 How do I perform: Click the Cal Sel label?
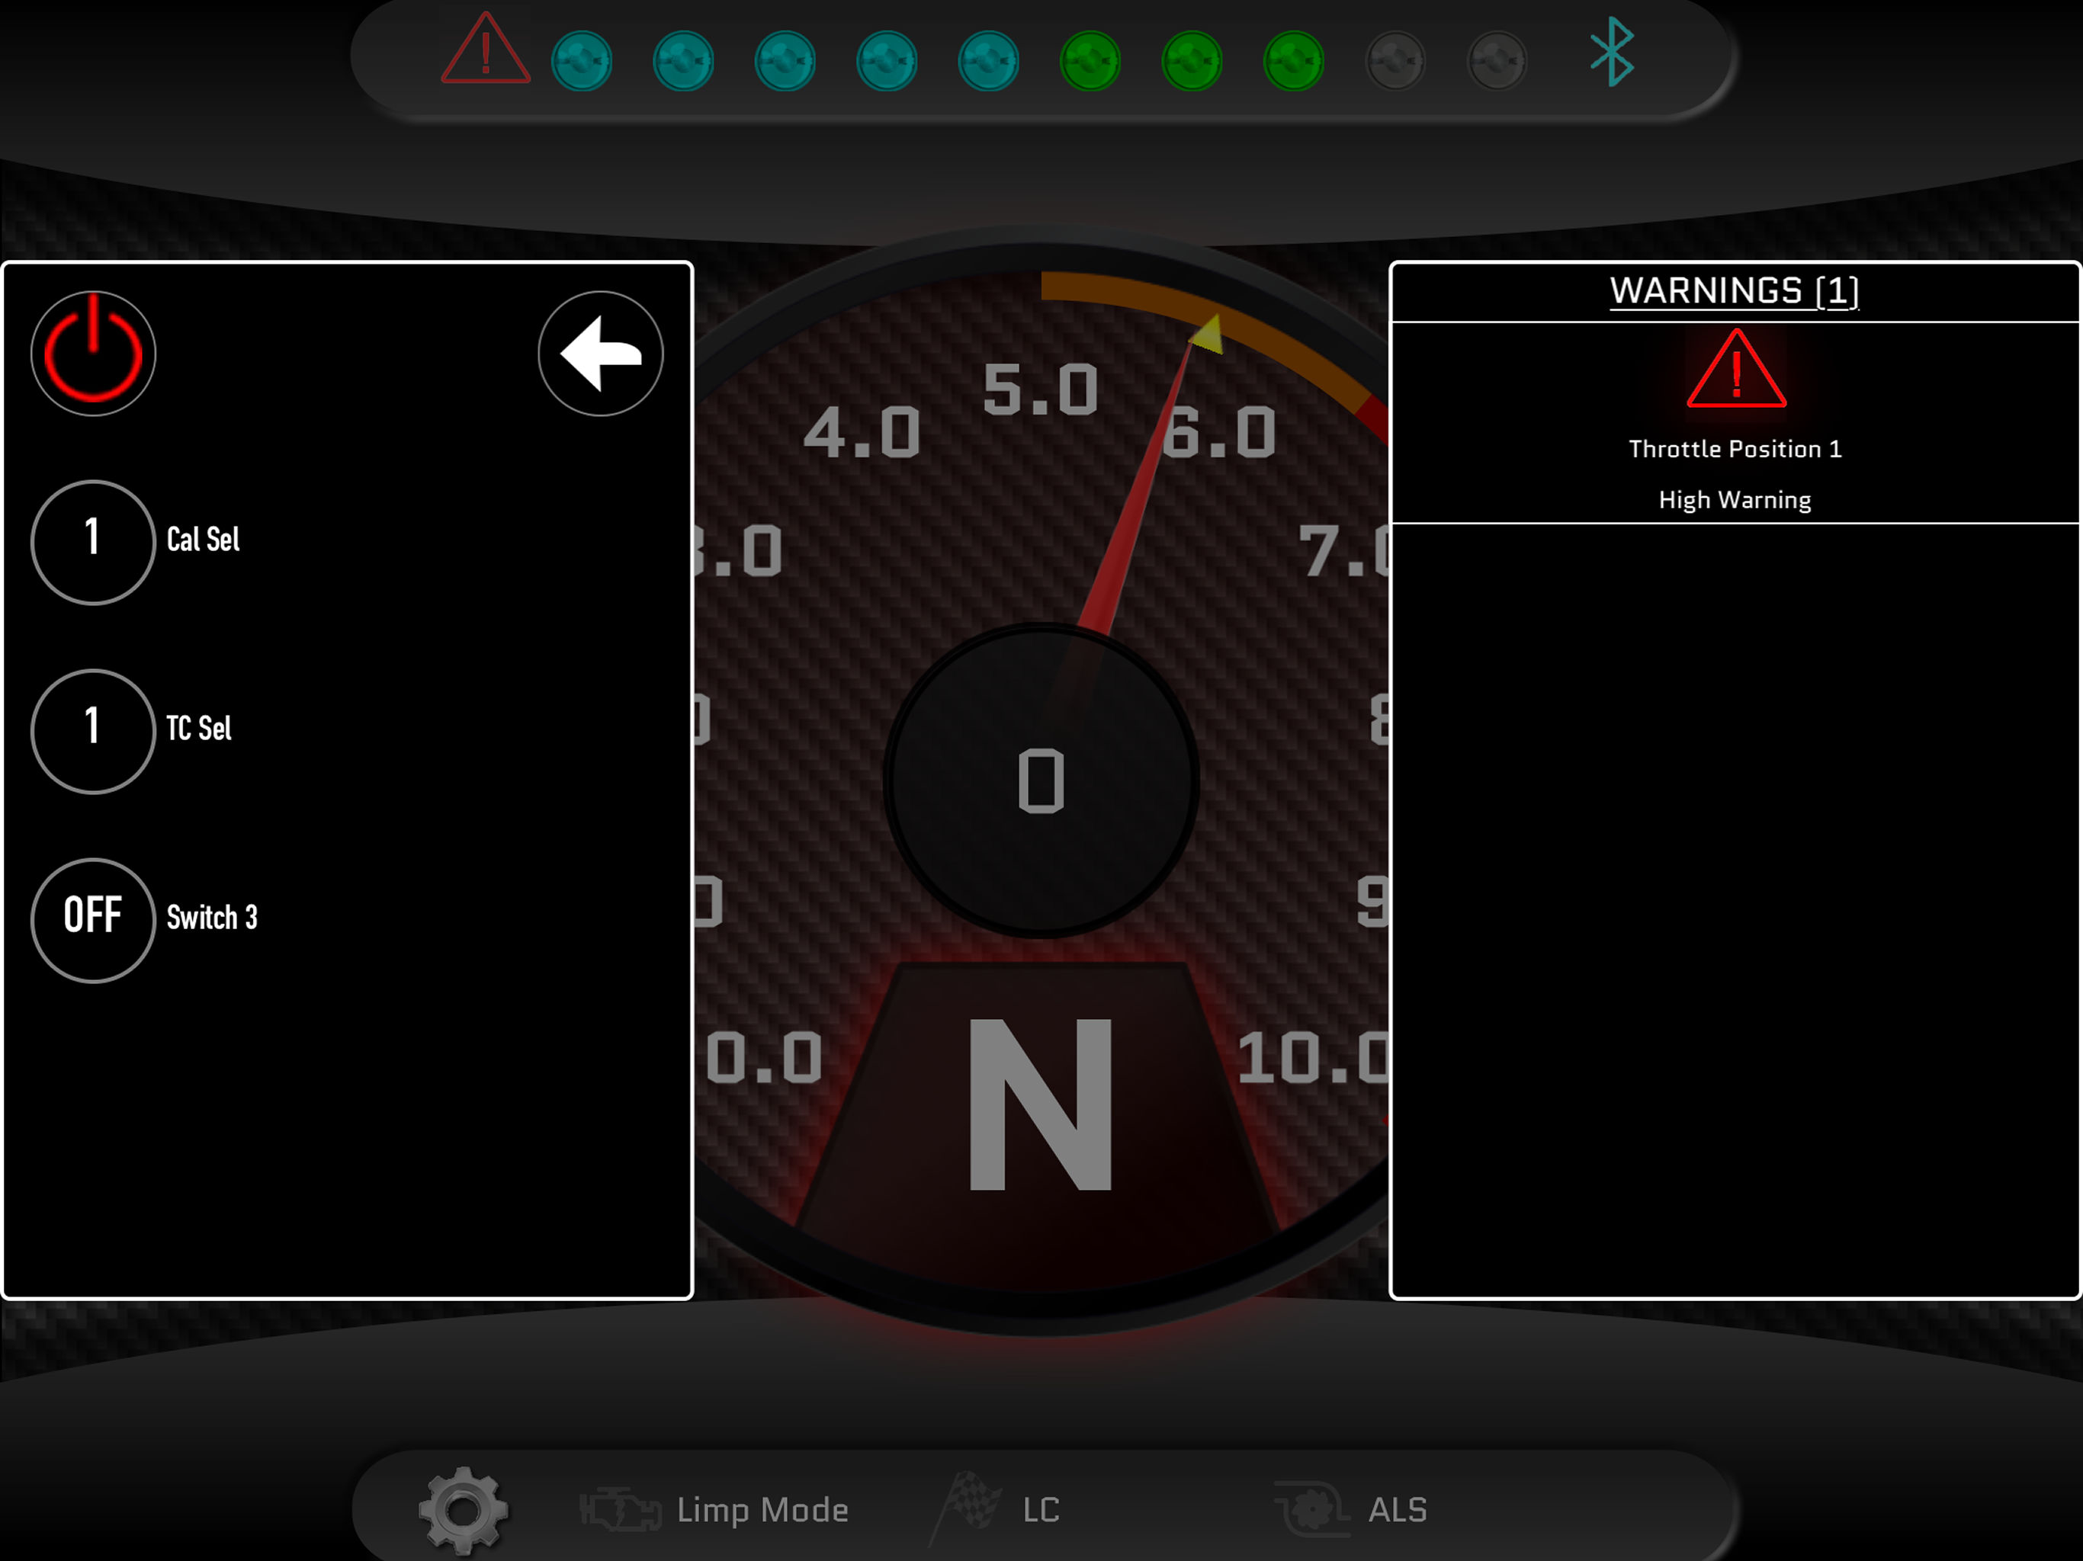(x=204, y=540)
